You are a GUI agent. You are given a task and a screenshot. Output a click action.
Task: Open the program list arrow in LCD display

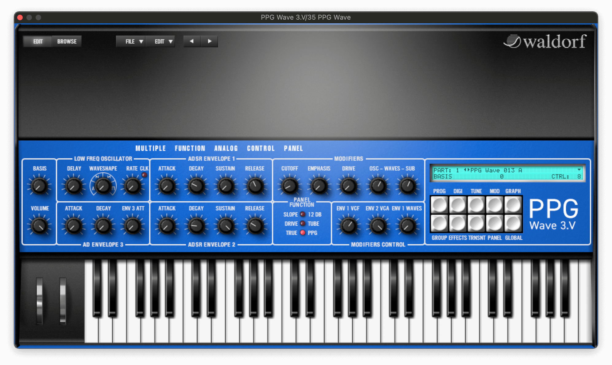point(579,170)
